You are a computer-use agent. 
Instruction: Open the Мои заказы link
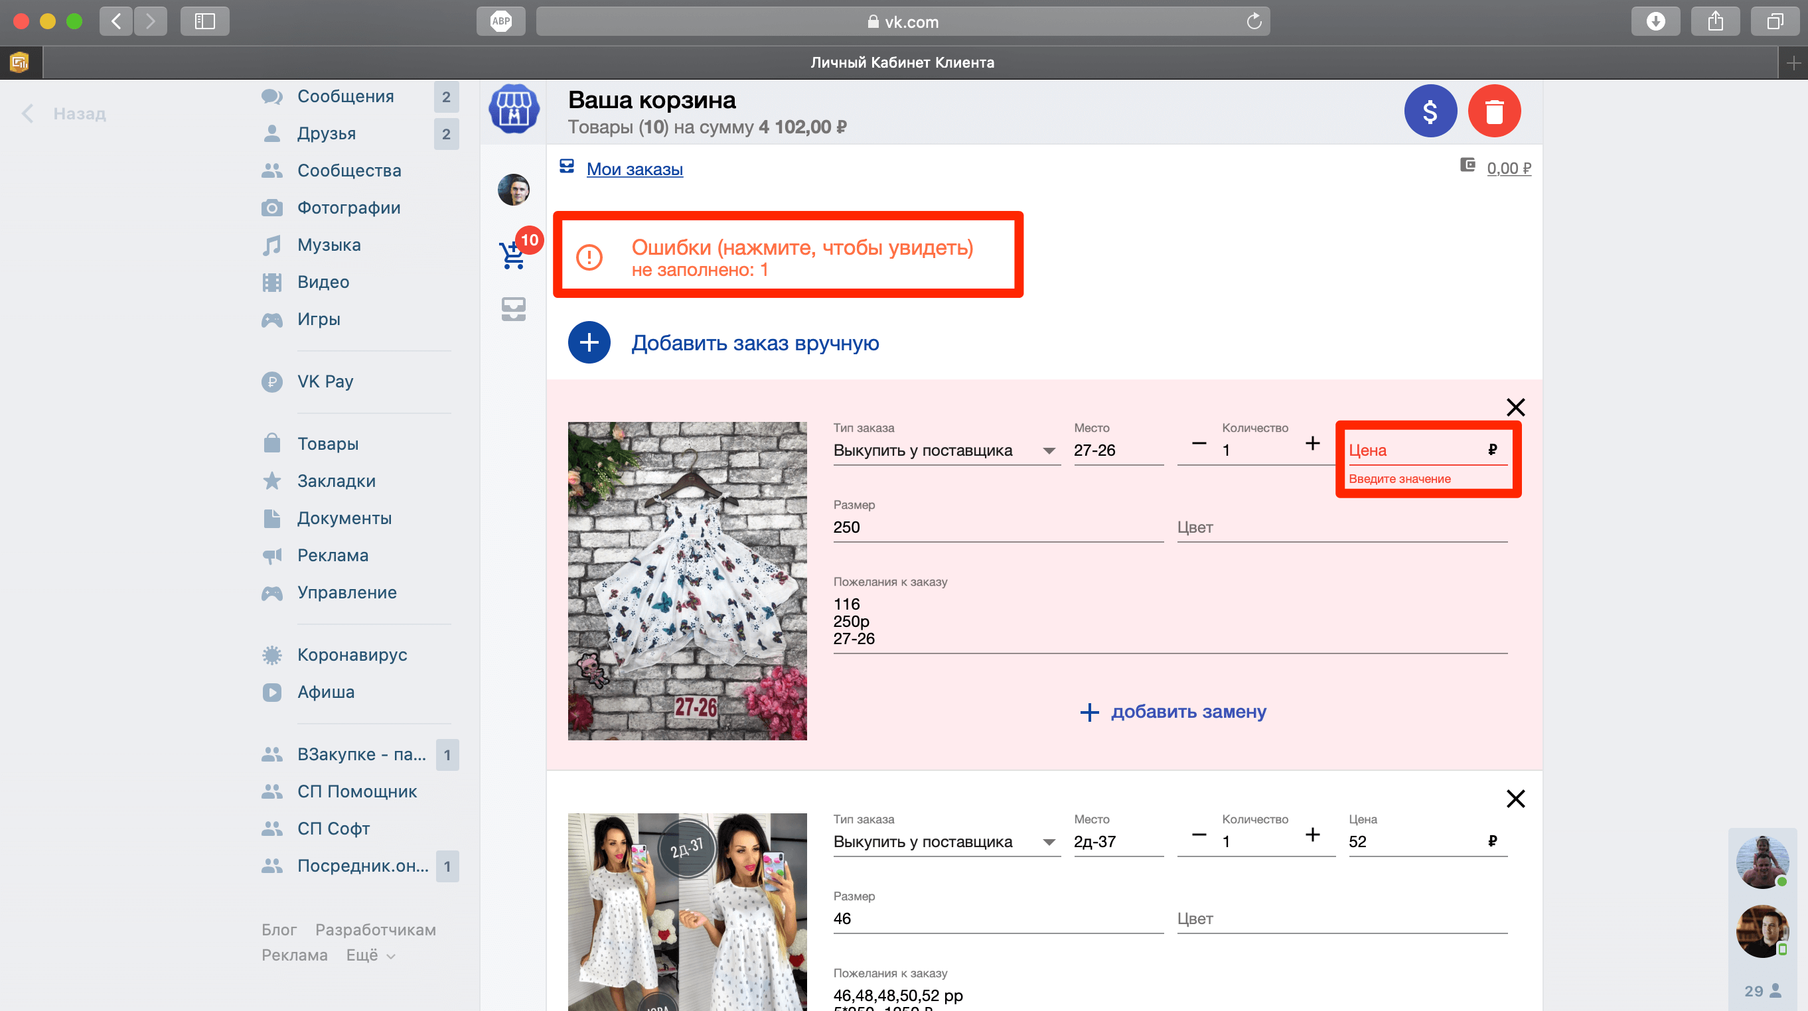click(635, 169)
